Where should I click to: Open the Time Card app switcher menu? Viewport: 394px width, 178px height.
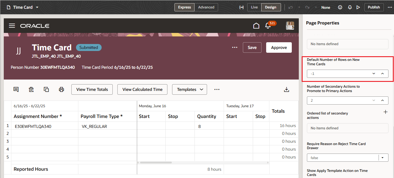click(37, 7)
